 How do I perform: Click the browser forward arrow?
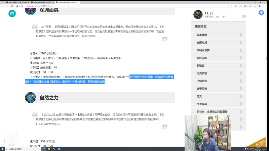coord(7,6)
